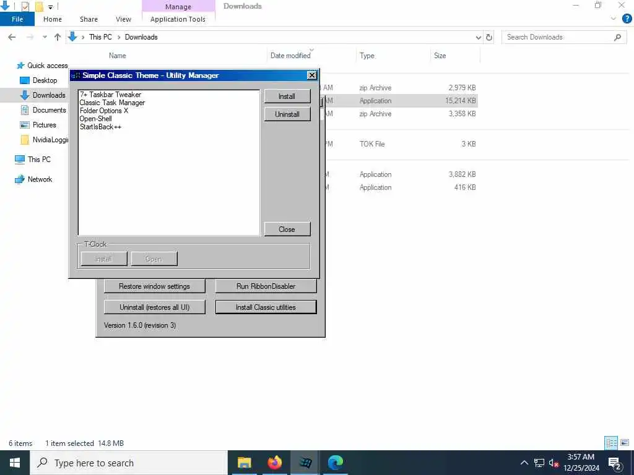
Task: Select Network in the navigation pane
Action: click(x=33, y=179)
